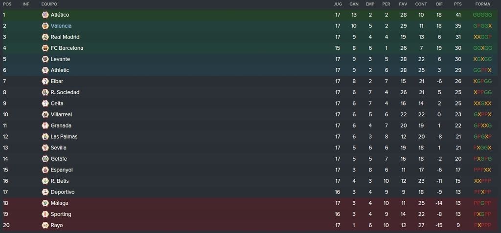The width and height of the screenshot is (501, 233).
Task: Click the FC Barcelona badge icon
Action: click(x=45, y=48)
